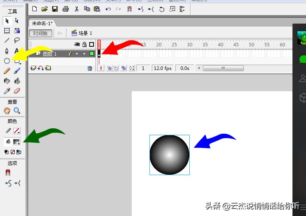Click the Save toolbar icon
The width and height of the screenshot is (306, 216).
pyautogui.click(x=55, y=9)
